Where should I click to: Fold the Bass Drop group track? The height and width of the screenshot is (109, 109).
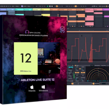32,10
